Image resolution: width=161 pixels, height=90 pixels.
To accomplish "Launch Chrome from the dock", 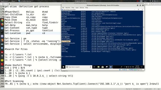I will [x=2, y=20].
